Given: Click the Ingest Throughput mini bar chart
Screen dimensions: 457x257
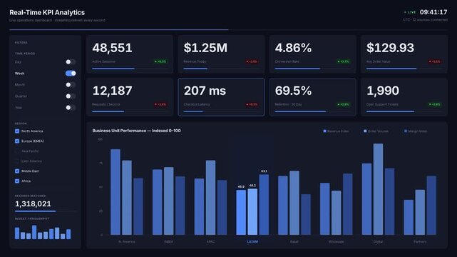Looking at the screenshot, I should tap(43, 232).
